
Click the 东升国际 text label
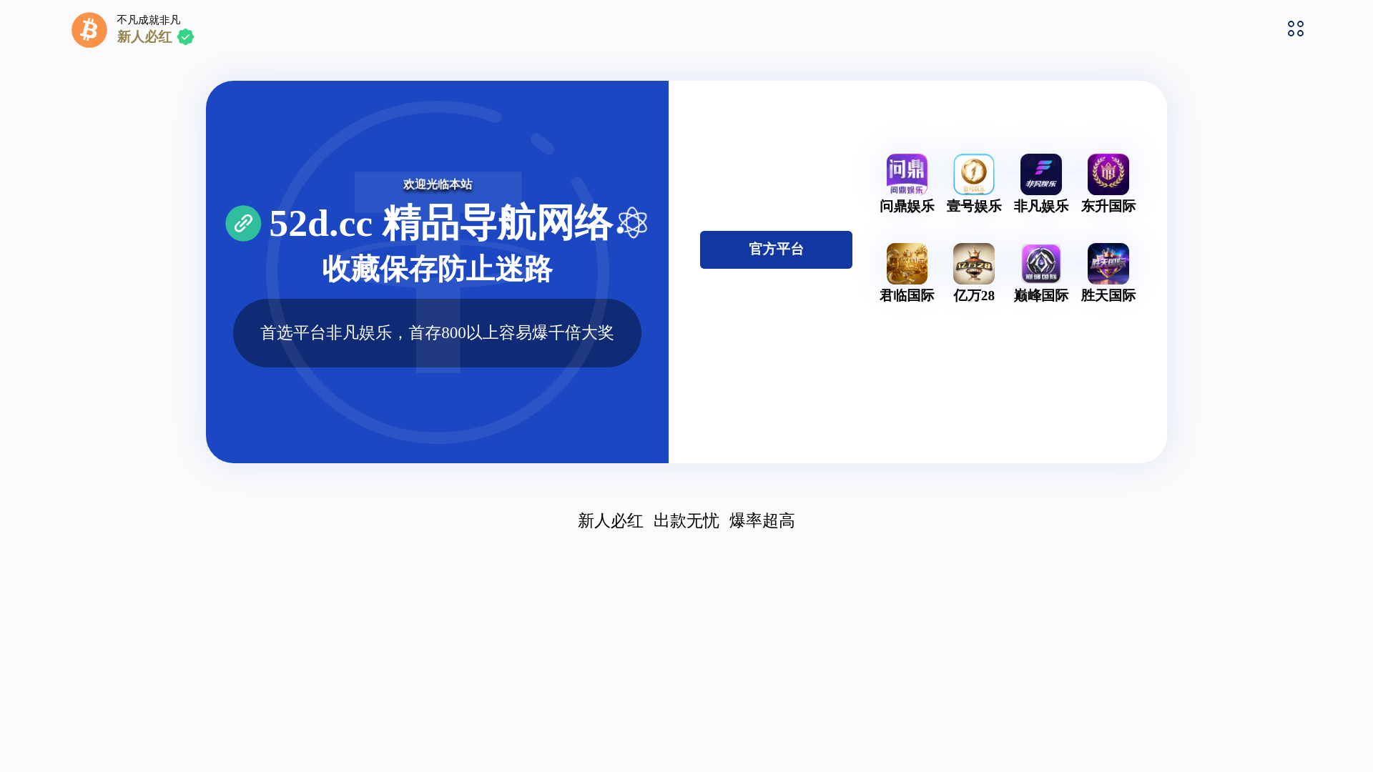(1108, 207)
